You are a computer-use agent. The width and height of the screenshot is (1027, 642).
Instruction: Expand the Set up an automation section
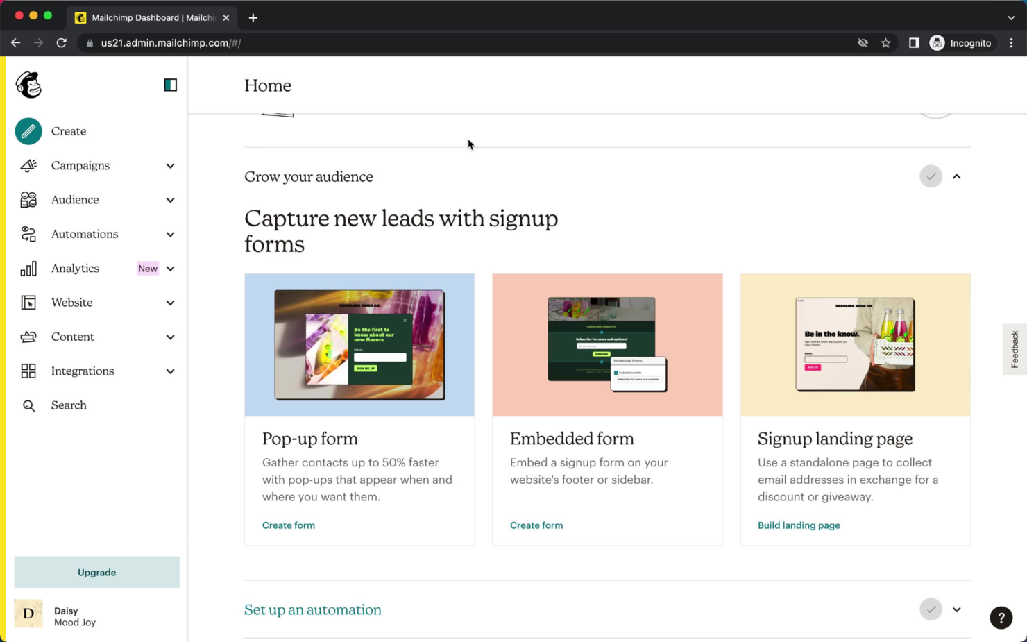click(957, 609)
